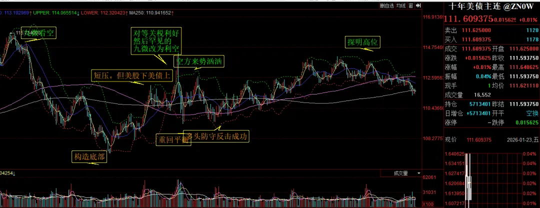The width and height of the screenshot is (540, 208).
Task: Select the 多头防守反击成功 annotation
Action: pyautogui.click(x=215, y=136)
